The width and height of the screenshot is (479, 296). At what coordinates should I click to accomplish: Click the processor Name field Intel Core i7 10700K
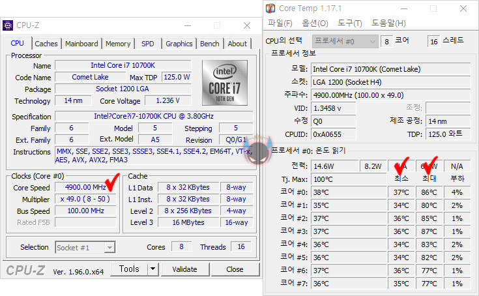[123, 65]
